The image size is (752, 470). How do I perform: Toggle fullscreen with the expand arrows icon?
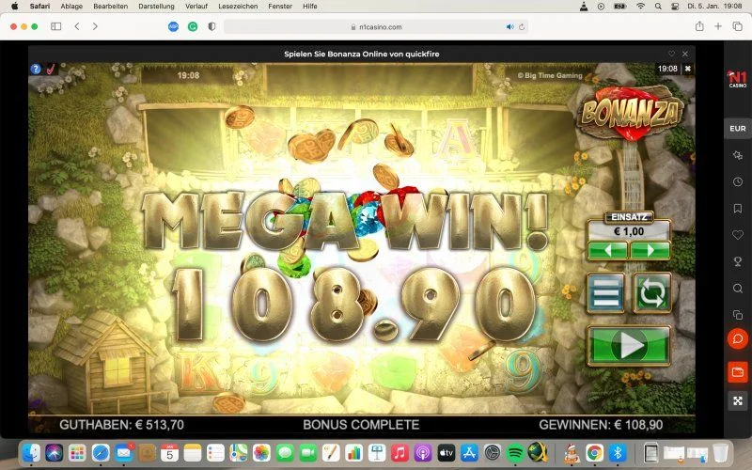tap(738, 400)
